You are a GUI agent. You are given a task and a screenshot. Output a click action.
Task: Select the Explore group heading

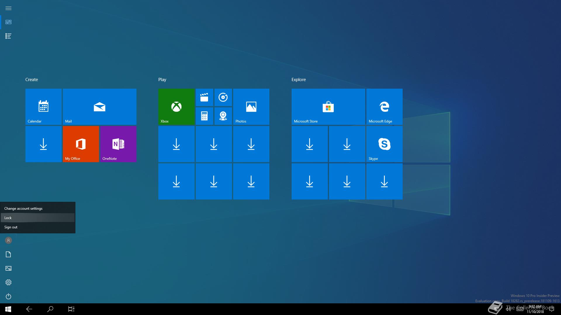pyautogui.click(x=299, y=80)
